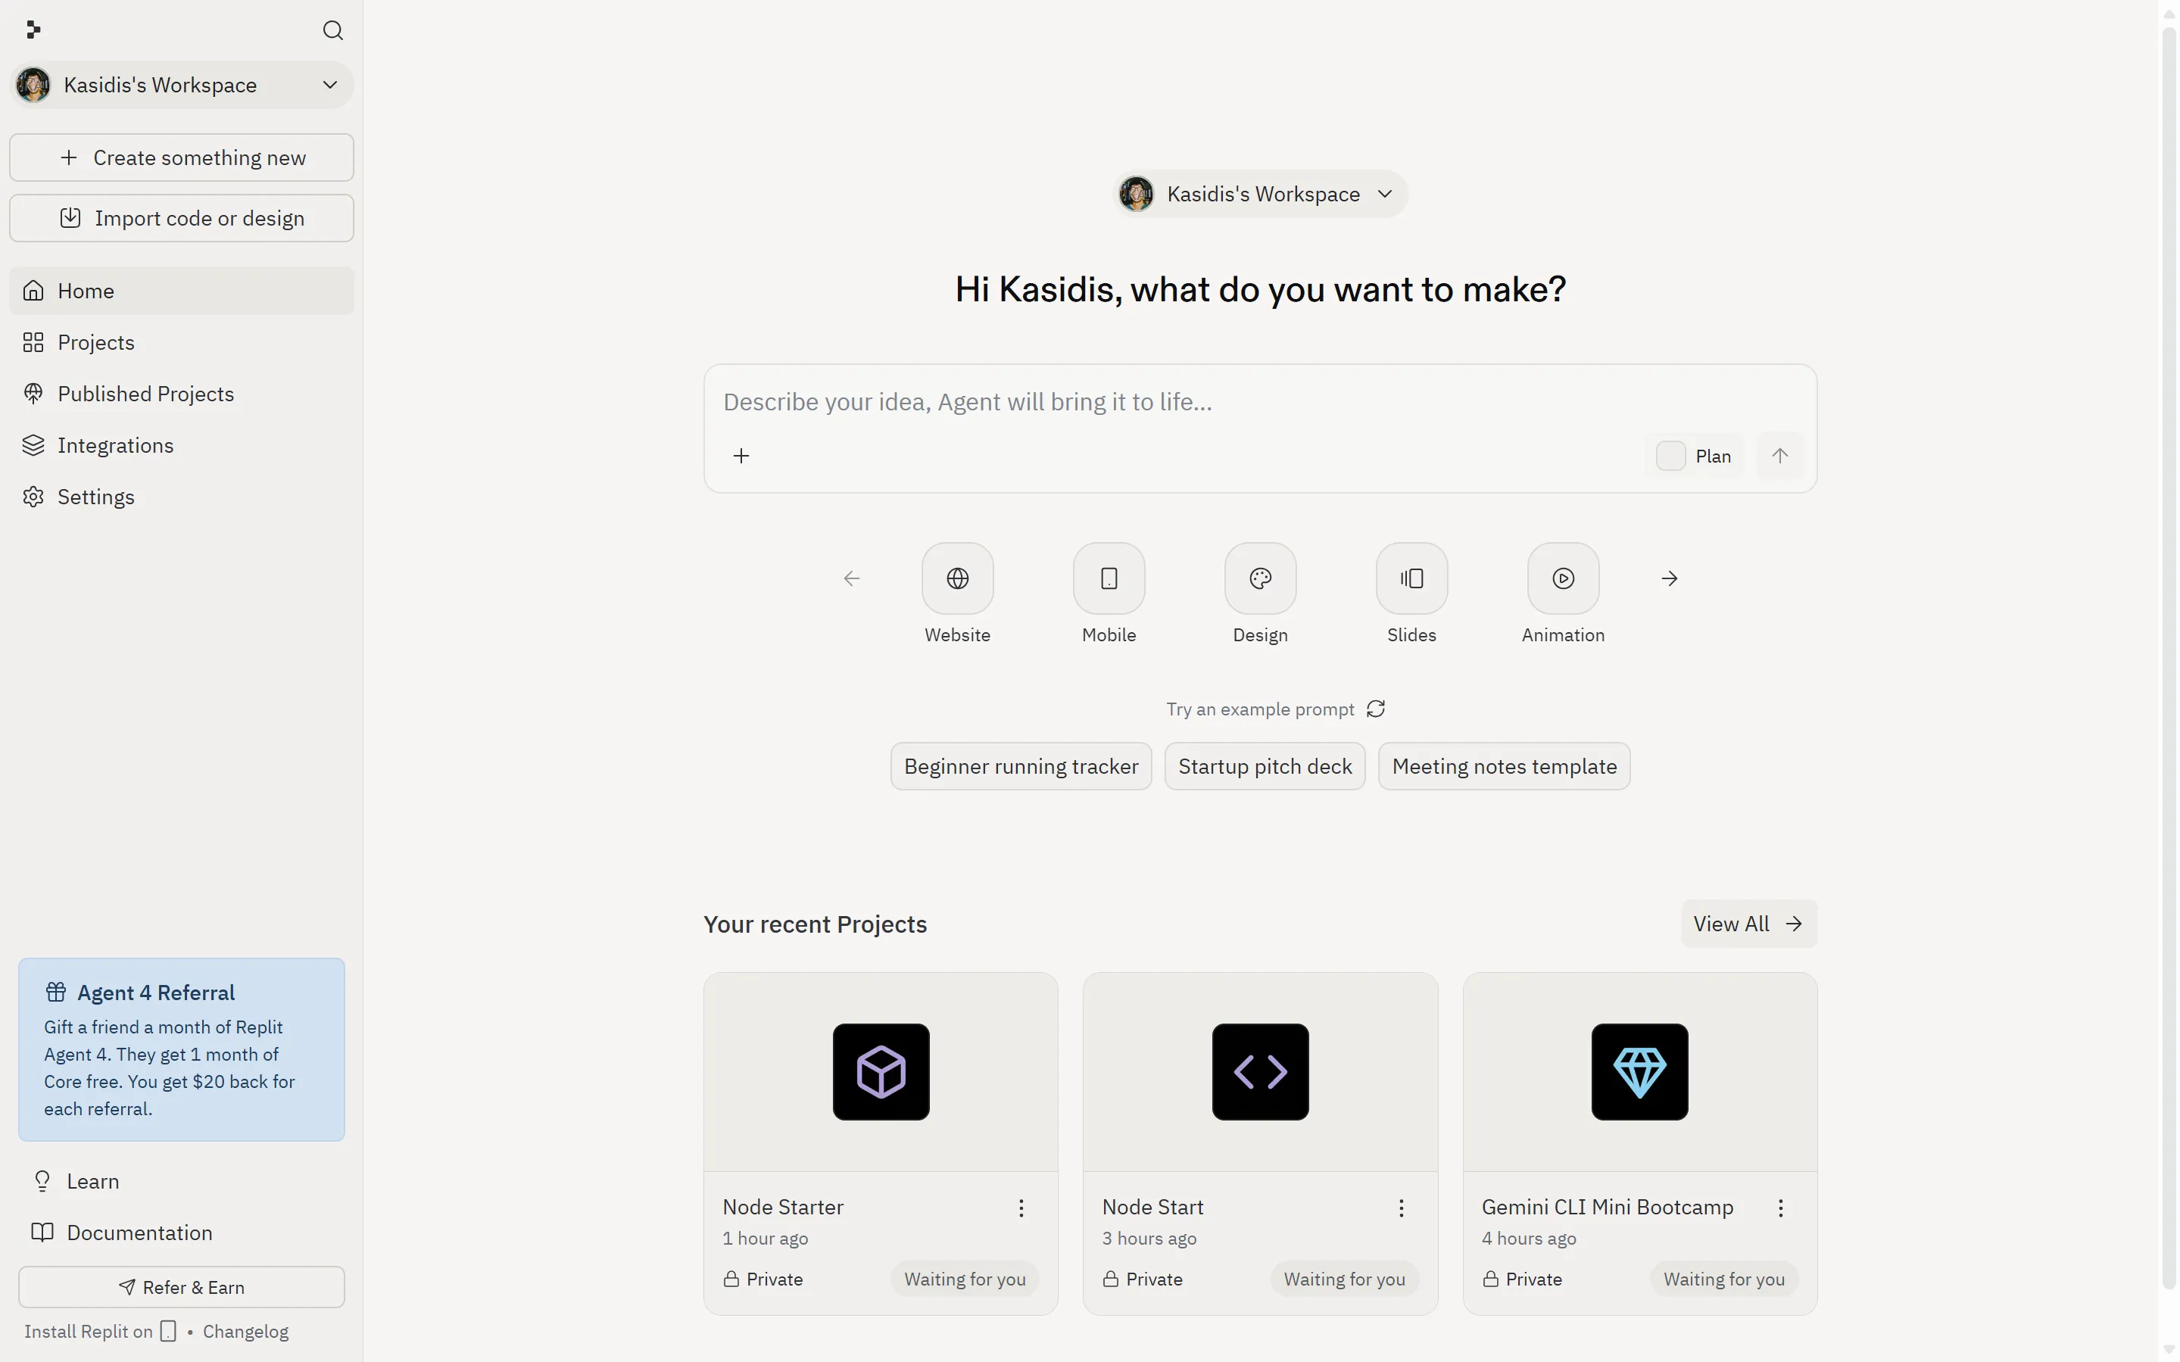Click Import code or design button
This screenshot has height=1362, width=2180.
[x=181, y=218]
